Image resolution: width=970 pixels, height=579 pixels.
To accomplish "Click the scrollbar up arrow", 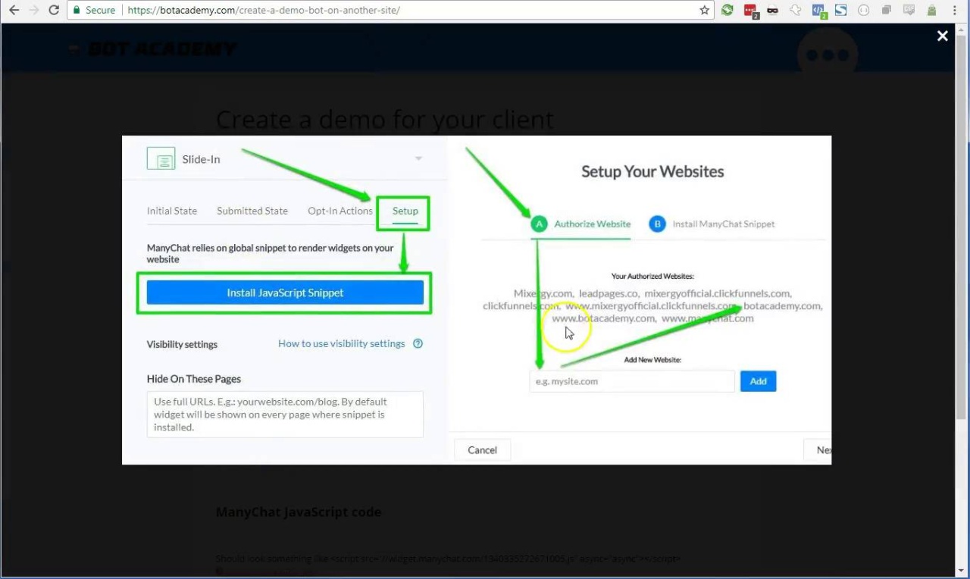I will [962, 29].
